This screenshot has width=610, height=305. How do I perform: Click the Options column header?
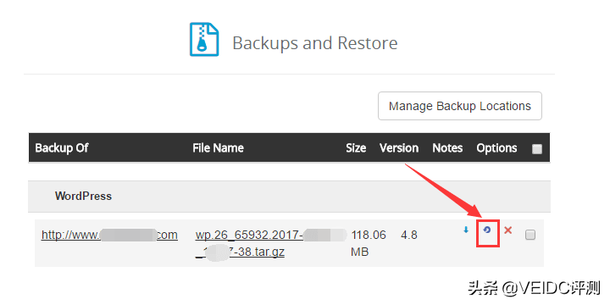(496, 147)
